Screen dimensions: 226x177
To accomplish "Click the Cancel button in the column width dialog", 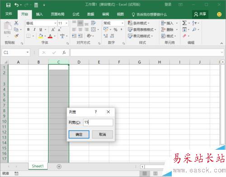I will 103,134.
